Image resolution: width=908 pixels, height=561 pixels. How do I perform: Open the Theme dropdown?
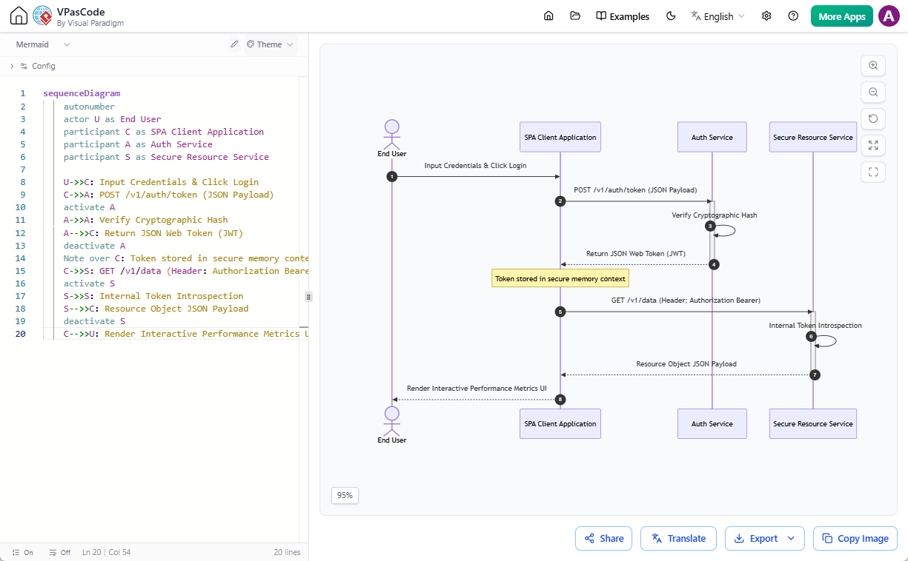click(270, 44)
